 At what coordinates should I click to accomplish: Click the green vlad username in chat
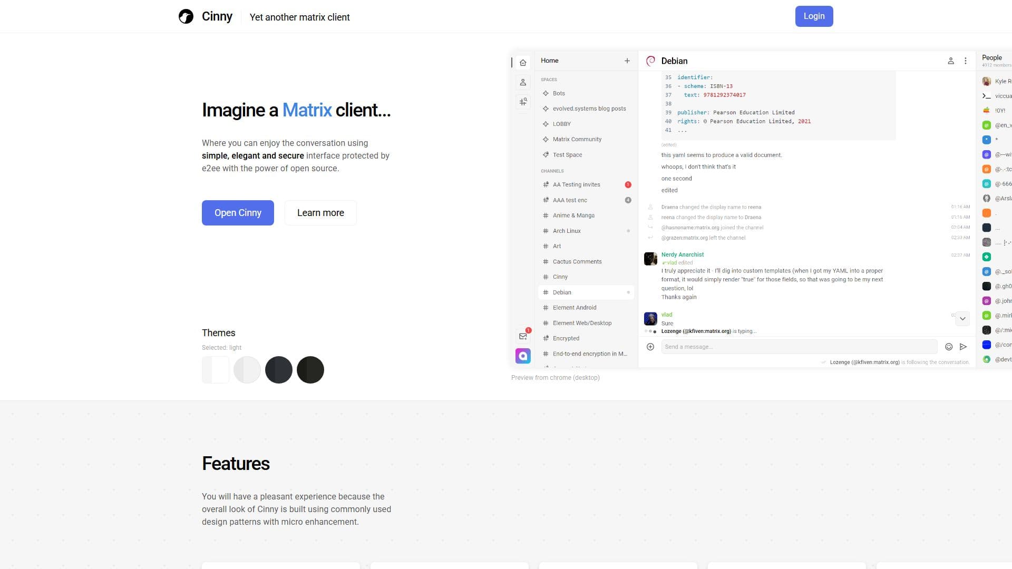667,315
